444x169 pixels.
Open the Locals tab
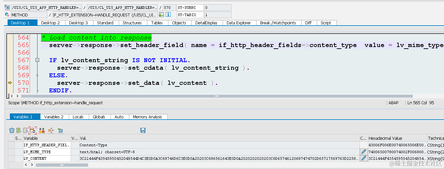(x=78, y=117)
